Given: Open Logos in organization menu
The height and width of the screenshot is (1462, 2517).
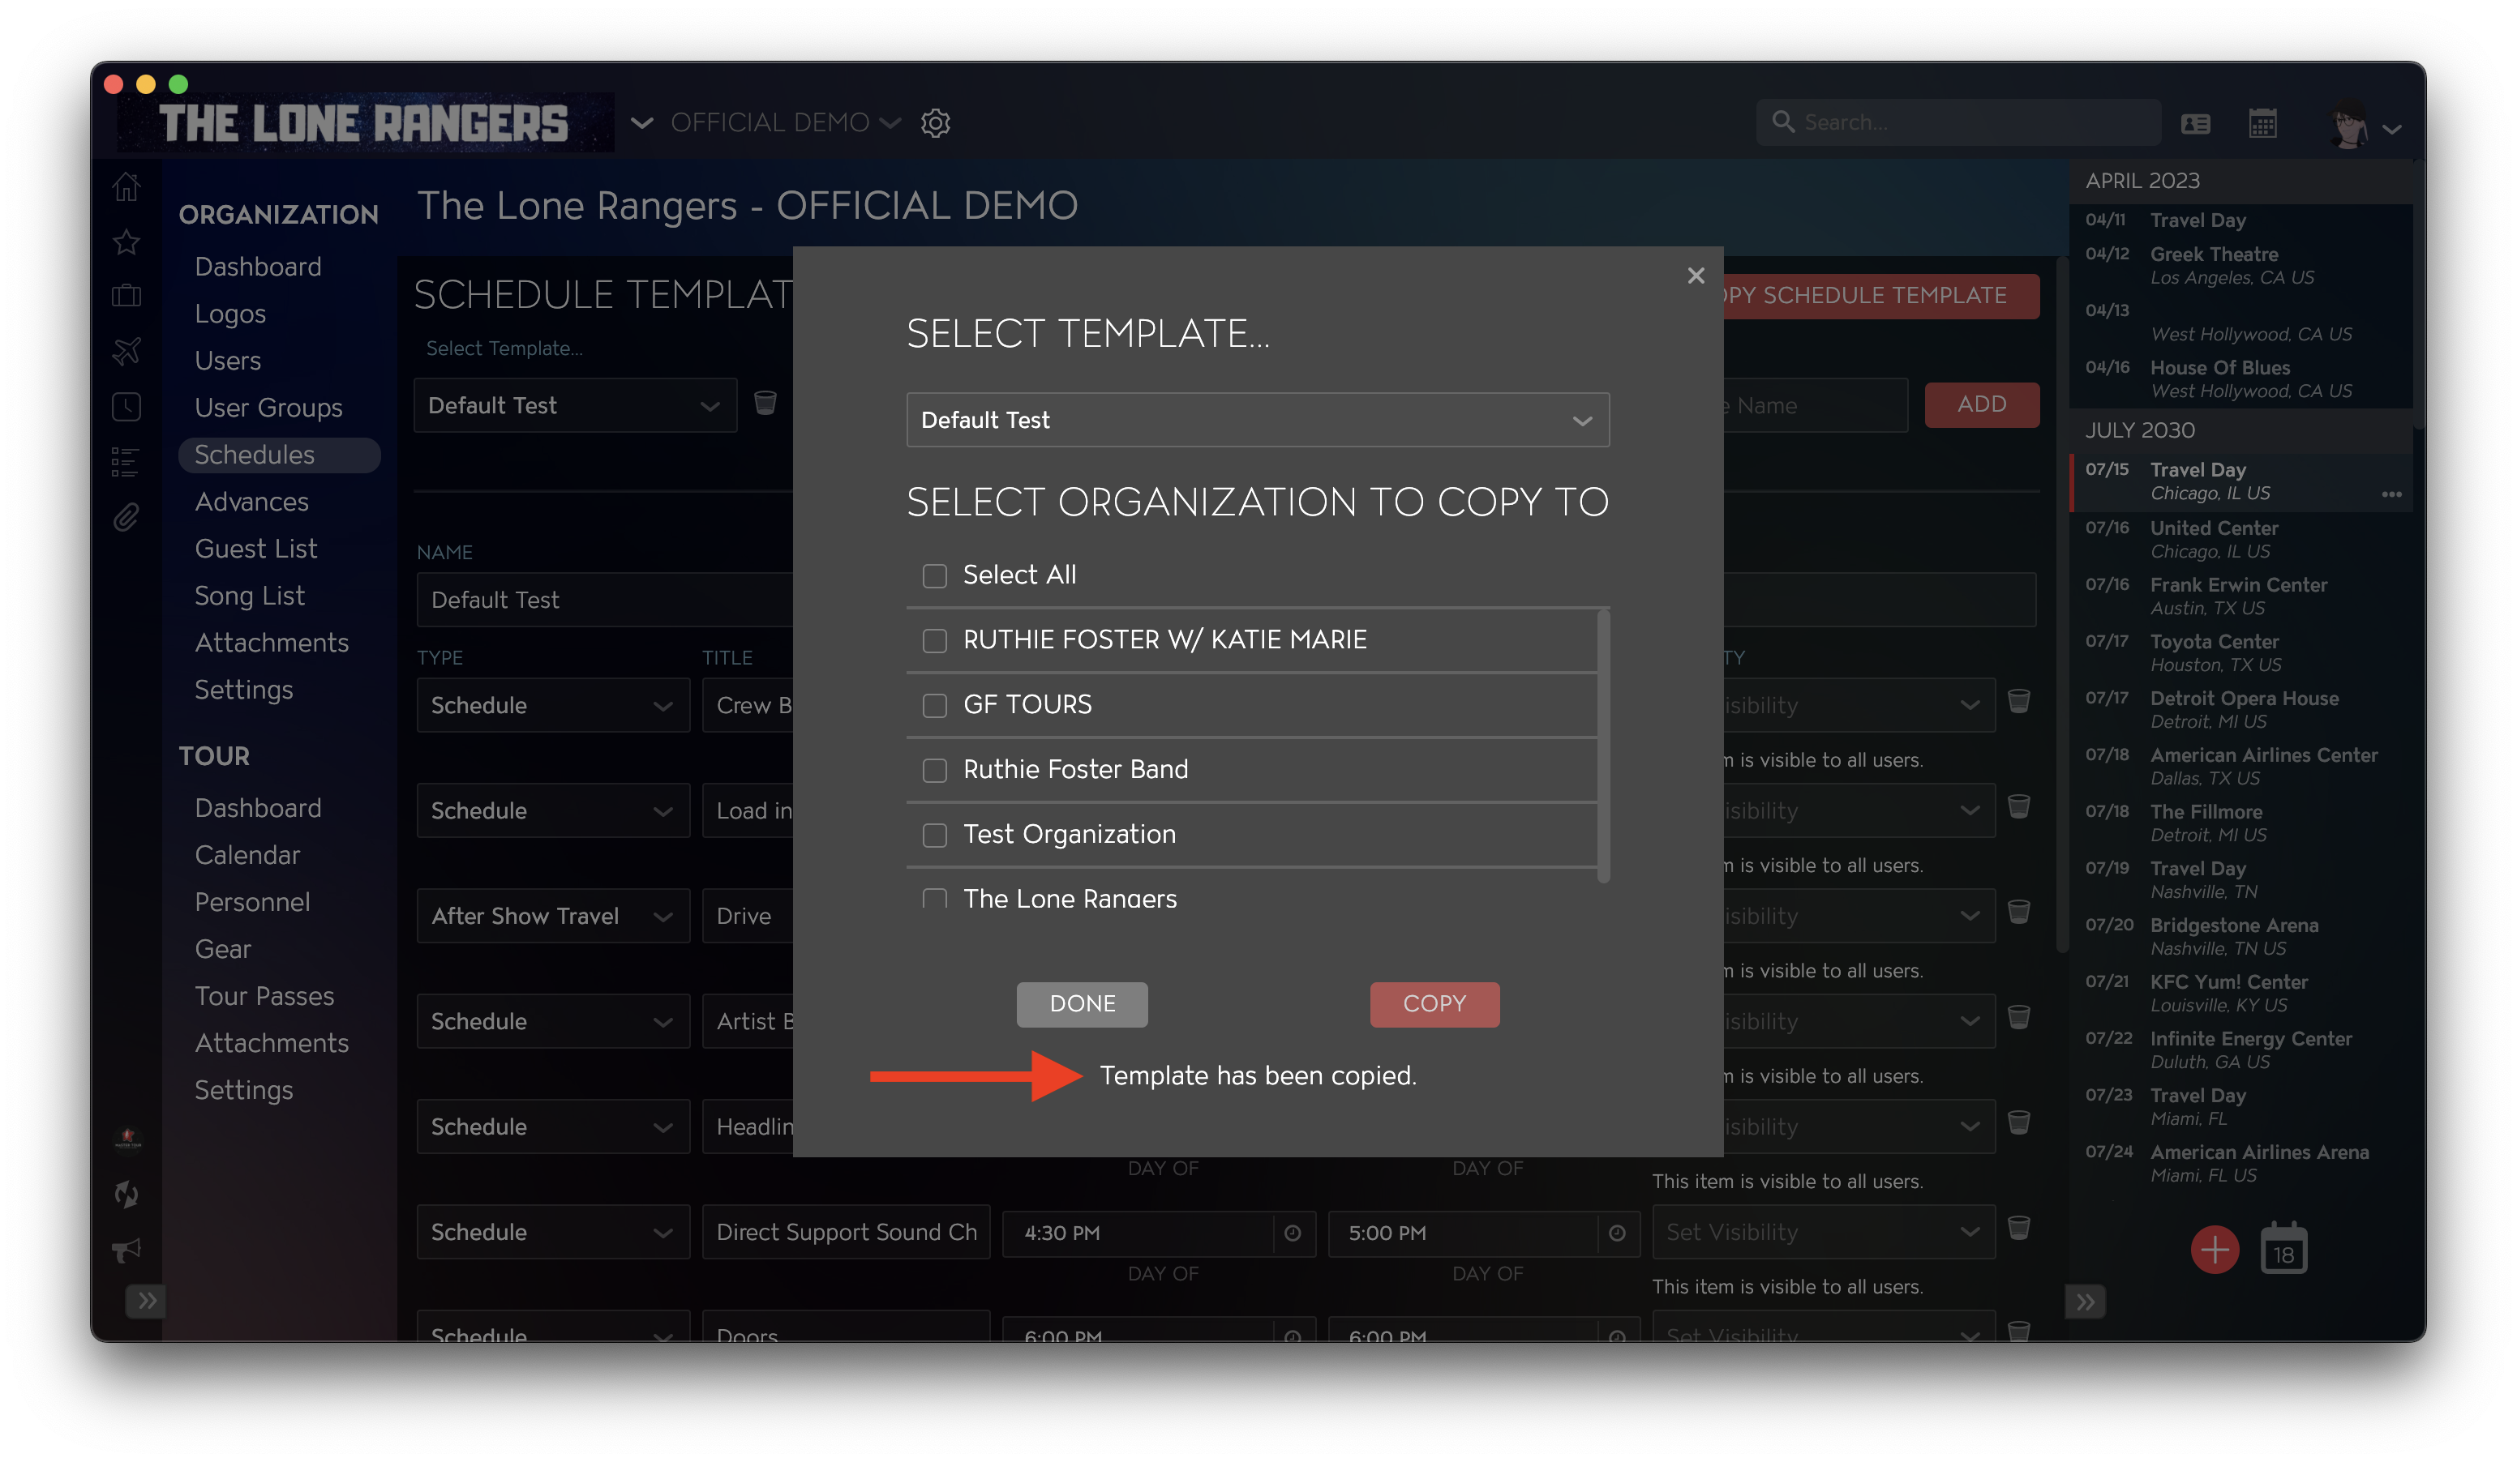Looking at the screenshot, I should coord(229,314).
